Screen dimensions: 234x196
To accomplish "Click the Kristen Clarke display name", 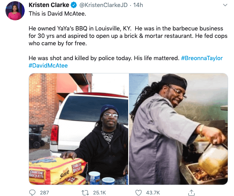I will point(49,5).
